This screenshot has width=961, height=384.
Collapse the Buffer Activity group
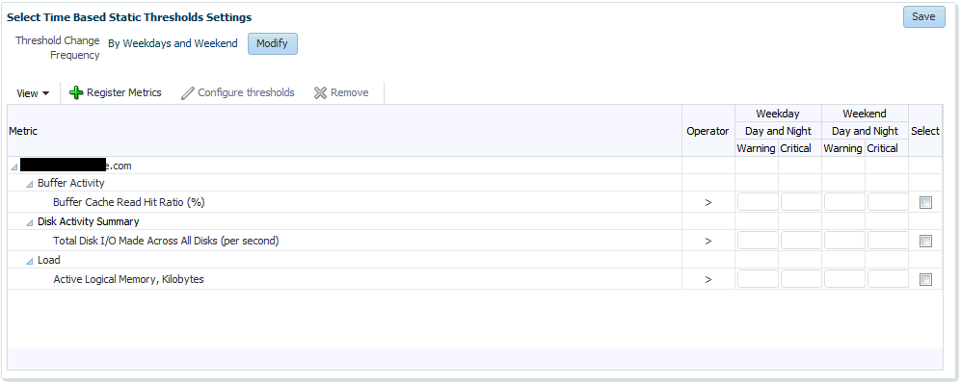pos(30,184)
